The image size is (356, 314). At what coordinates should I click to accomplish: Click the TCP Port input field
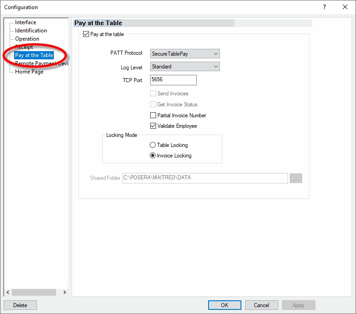click(173, 80)
